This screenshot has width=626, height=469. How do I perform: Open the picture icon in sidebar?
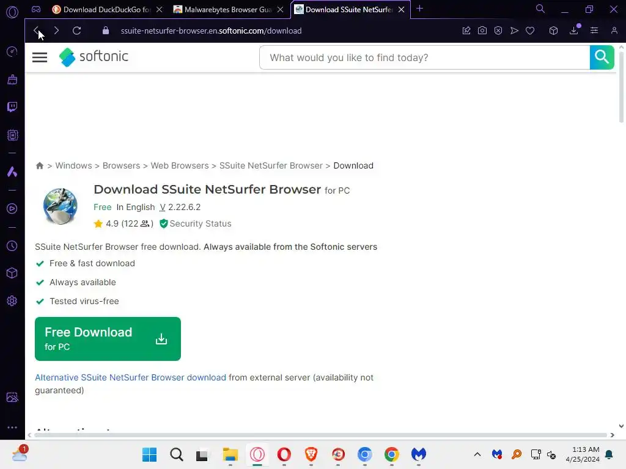point(12,397)
